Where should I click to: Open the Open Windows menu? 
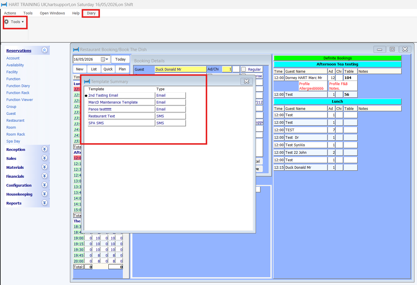click(52, 13)
